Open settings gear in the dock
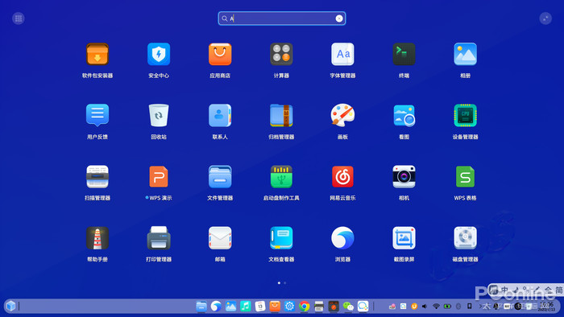564x317 pixels. [289, 307]
